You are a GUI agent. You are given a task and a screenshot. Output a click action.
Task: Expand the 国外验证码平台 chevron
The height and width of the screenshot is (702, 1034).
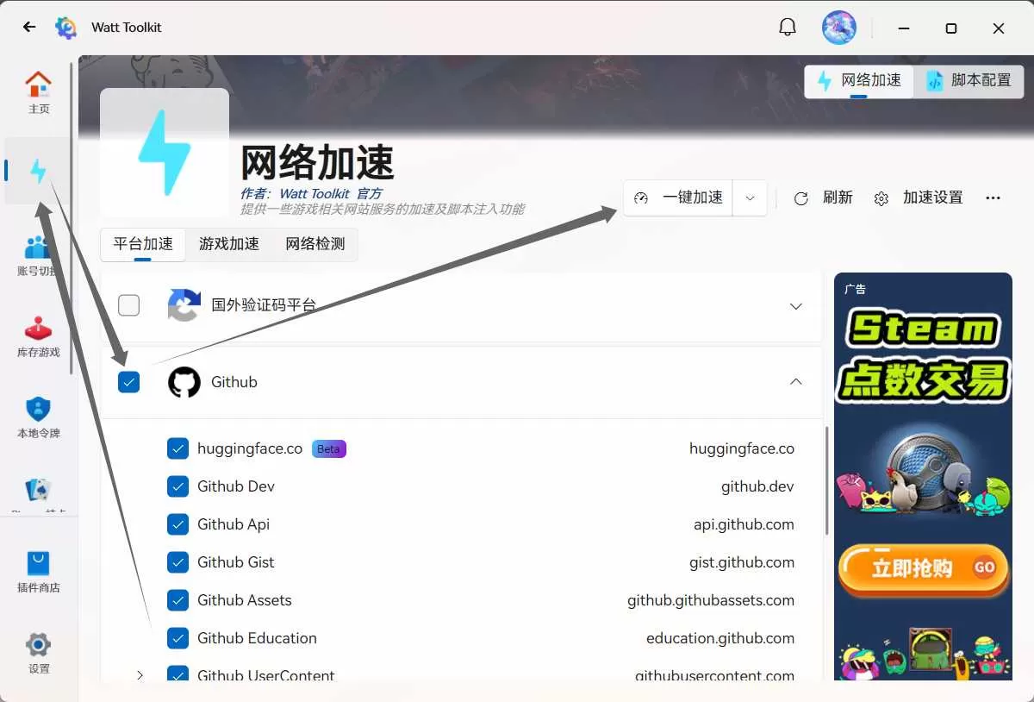[796, 306]
